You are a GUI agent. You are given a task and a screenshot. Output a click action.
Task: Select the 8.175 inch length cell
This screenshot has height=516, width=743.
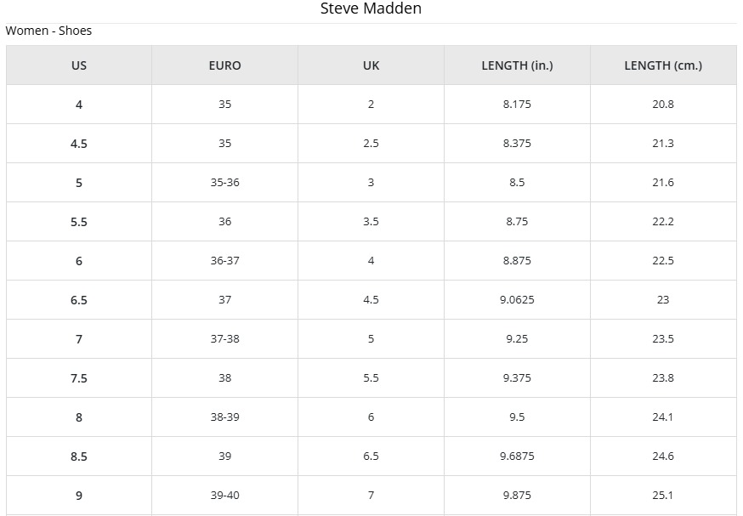pos(517,105)
